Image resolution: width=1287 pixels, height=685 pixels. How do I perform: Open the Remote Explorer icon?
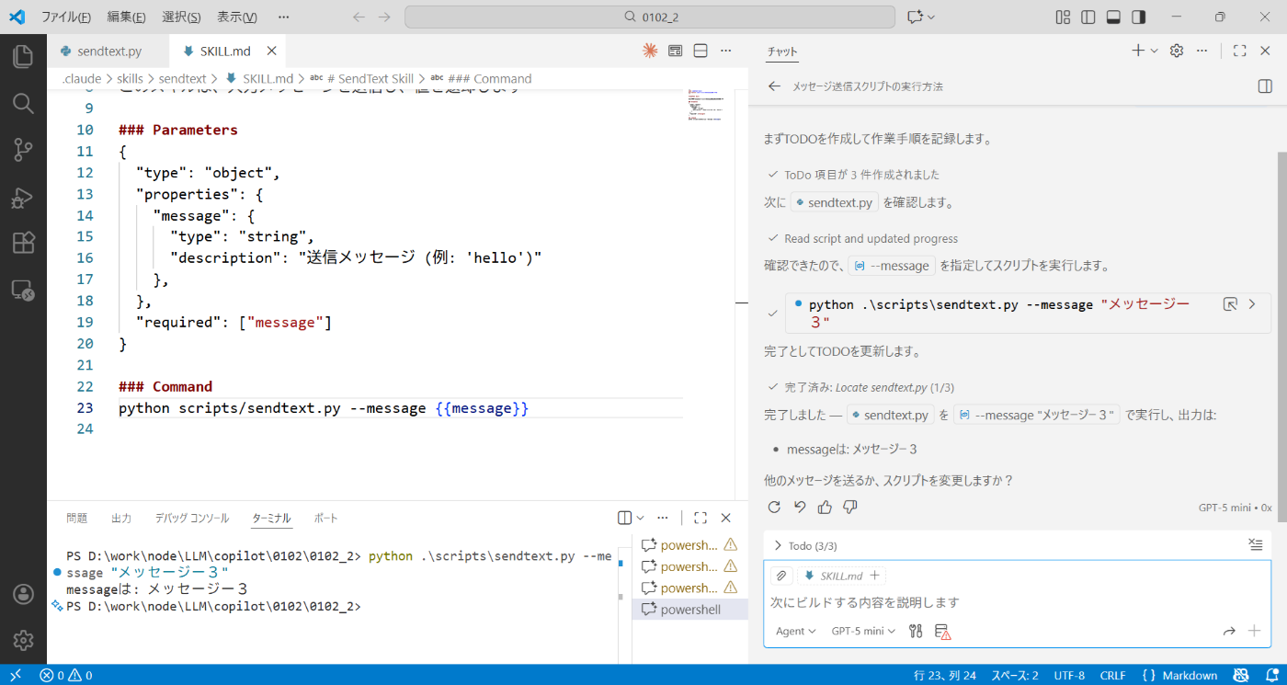click(23, 290)
